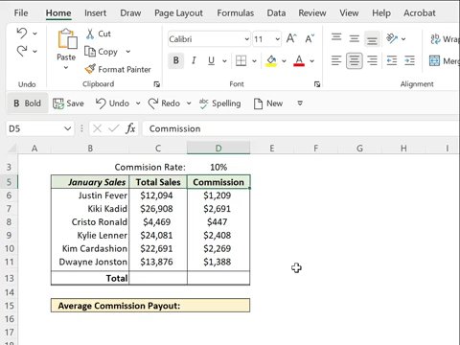Click the Format Painter brush icon
This screenshot has height=345, width=460.
coord(90,69)
